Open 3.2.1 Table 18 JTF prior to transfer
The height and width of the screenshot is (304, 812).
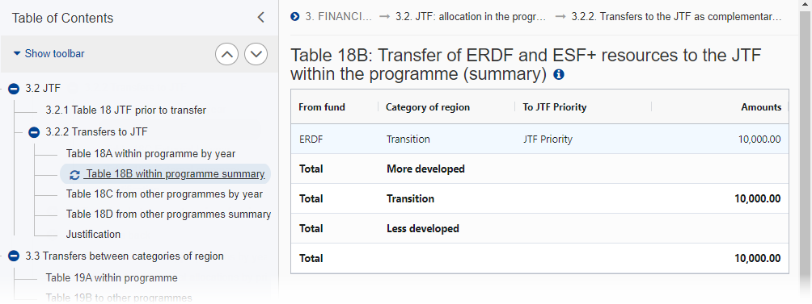coord(126,110)
